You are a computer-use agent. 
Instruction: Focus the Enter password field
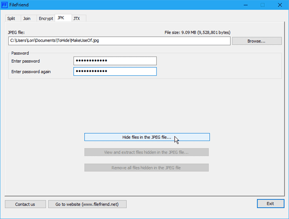[115, 61]
